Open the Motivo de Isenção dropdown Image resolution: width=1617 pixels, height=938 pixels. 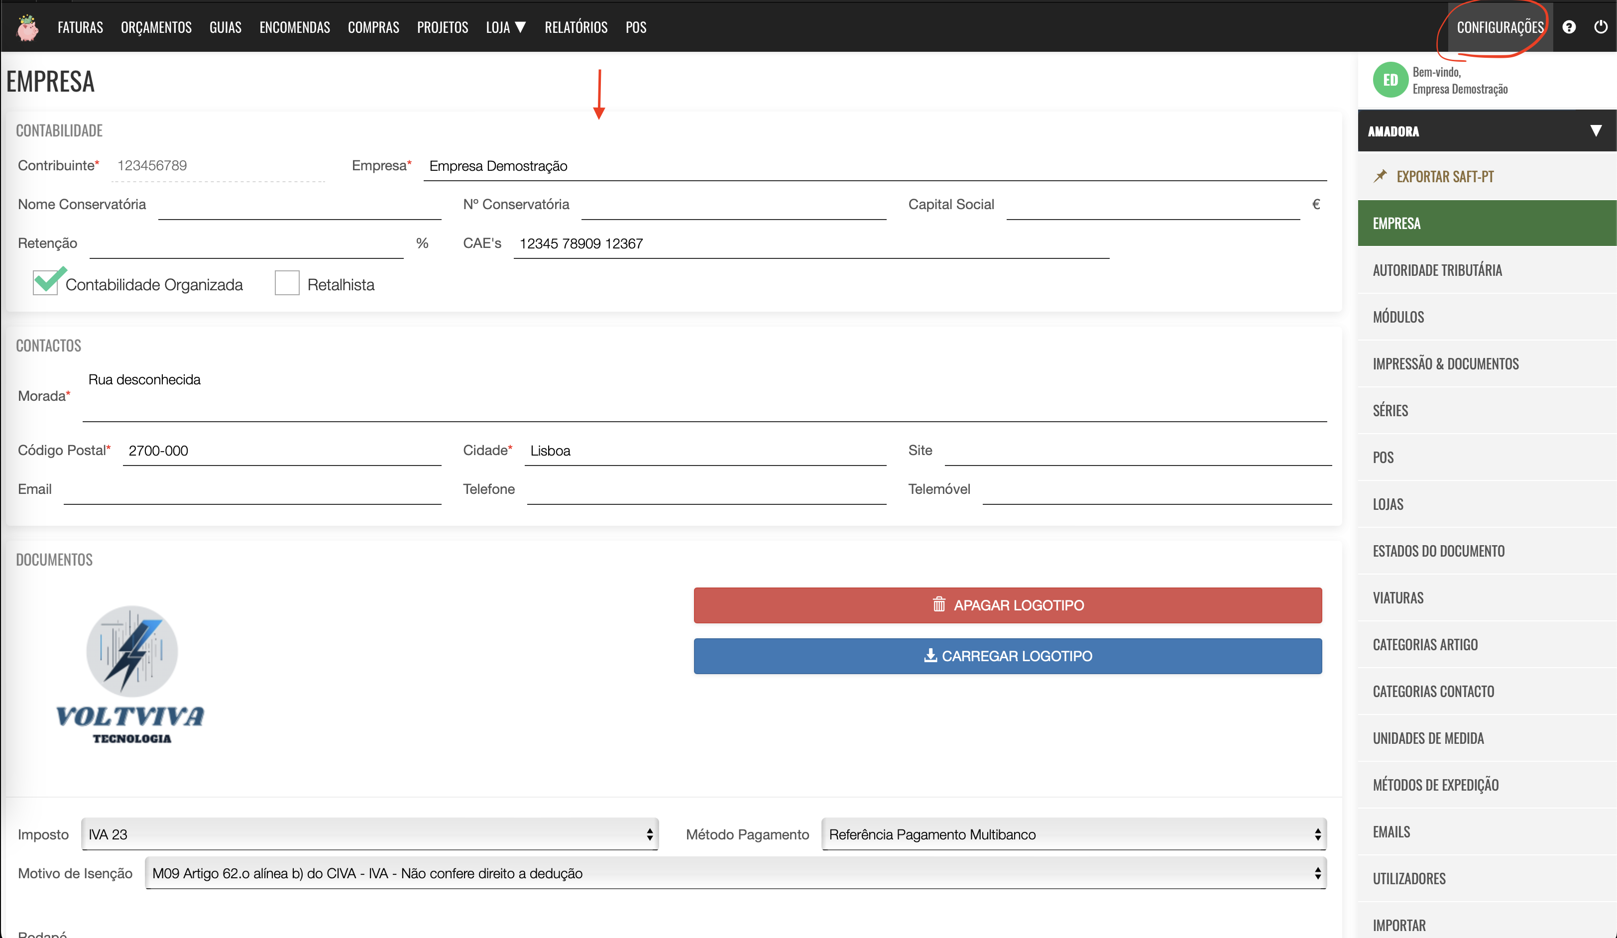point(735,873)
